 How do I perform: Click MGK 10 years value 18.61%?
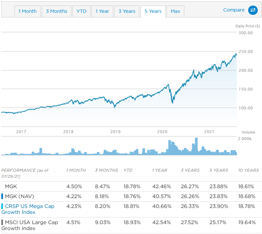(246, 186)
